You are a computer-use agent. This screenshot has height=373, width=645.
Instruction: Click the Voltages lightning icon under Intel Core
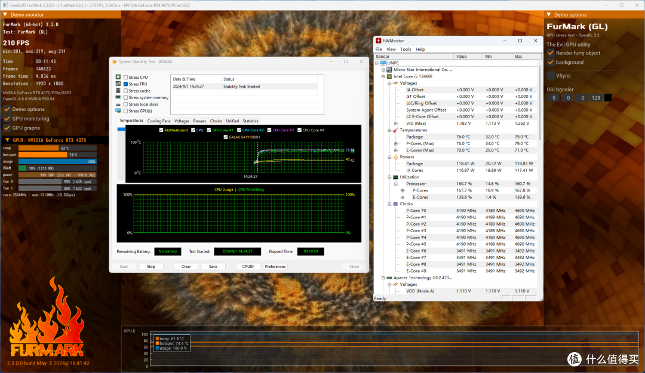tap(396, 83)
